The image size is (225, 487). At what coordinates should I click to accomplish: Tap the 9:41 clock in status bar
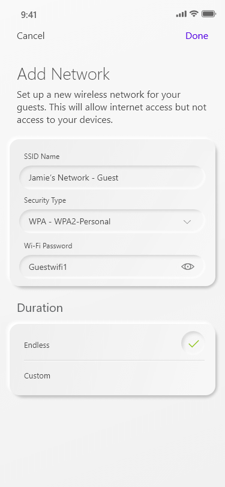(x=29, y=14)
